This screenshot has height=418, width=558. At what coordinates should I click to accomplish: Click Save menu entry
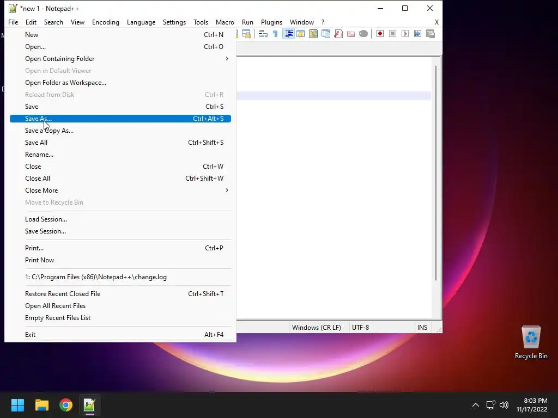click(120, 107)
